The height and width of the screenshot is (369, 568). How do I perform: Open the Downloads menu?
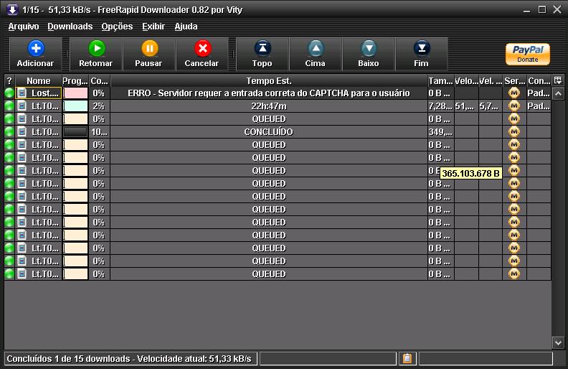click(70, 27)
